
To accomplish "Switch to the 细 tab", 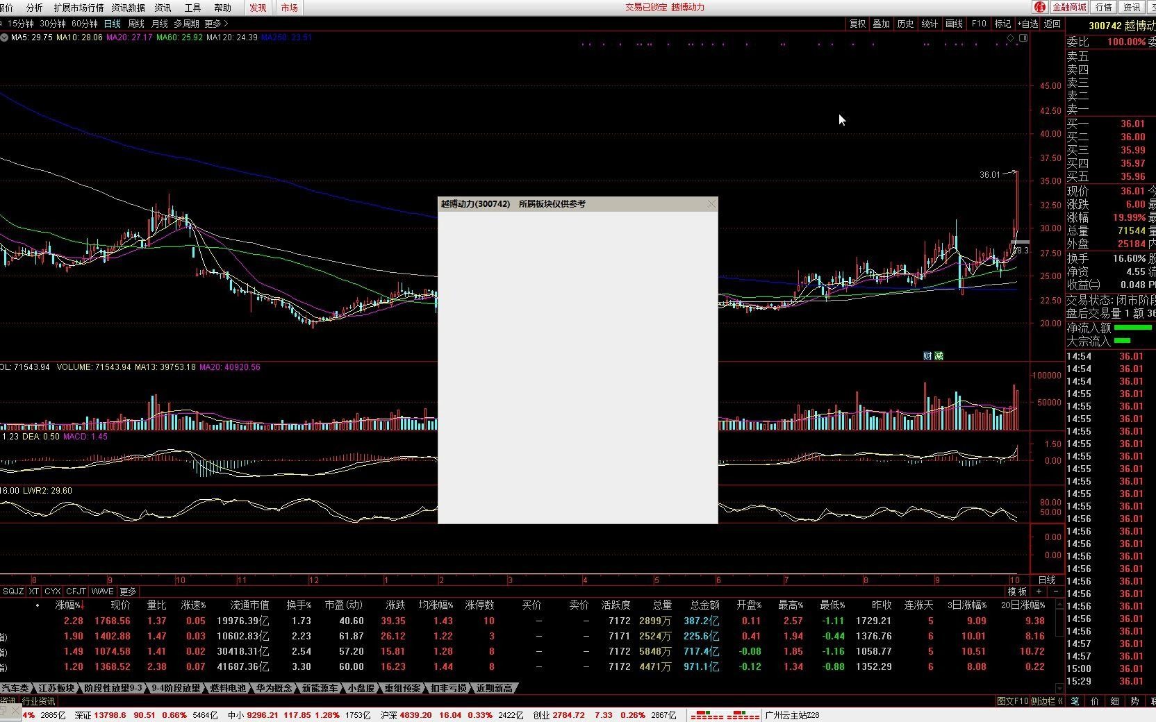I will 1115,701.
